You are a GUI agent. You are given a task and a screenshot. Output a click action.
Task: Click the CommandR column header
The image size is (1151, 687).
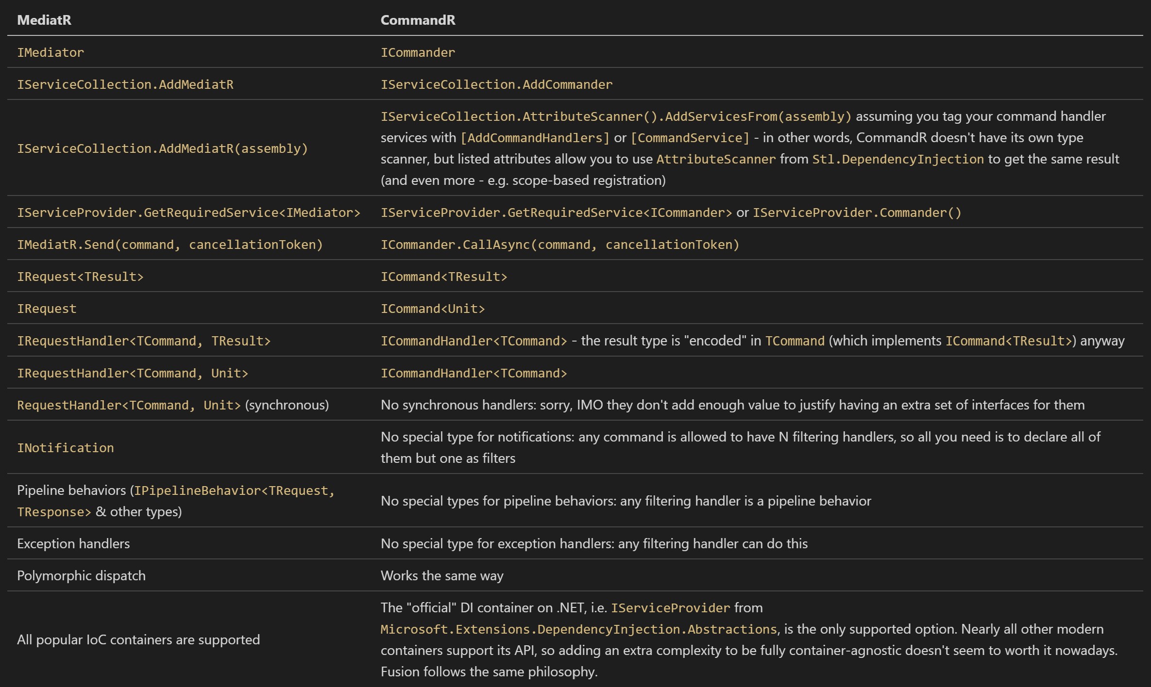tap(418, 20)
